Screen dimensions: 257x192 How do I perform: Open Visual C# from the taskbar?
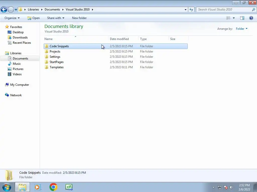[69, 187]
